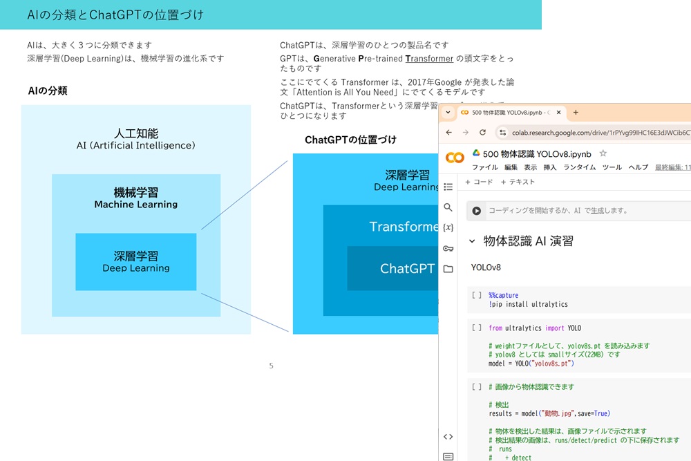
Task: Open the 表示 menu
Action: click(x=530, y=167)
